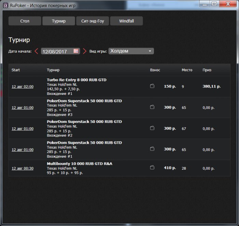Open 12 авг 01:00 link for Вхождение #1
Image resolution: width=239 pixels, height=226 pixels.
pos(23,150)
